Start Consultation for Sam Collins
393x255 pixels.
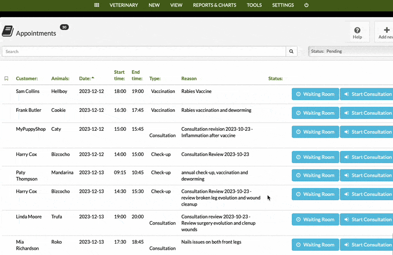point(366,94)
